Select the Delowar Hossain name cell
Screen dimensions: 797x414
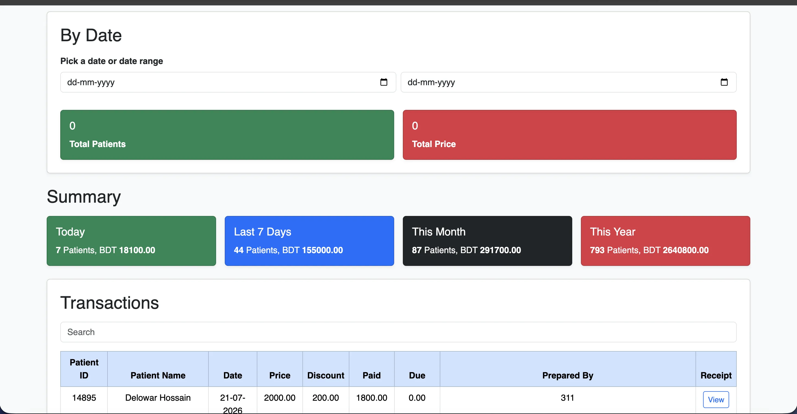158,400
